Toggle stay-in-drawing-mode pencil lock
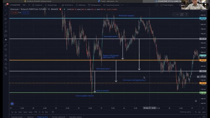Screen dimensions: 210x118 click(6, 60)
